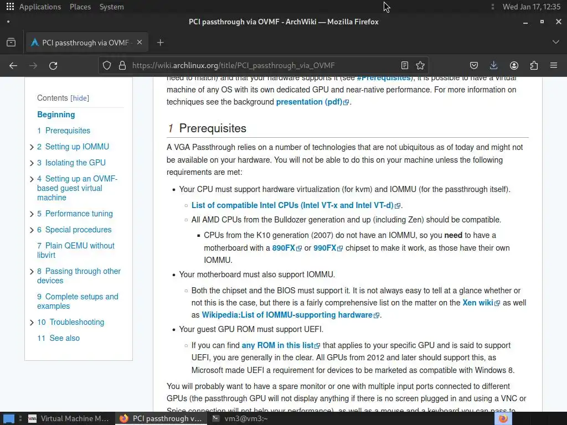Hide the table of contents

tap(80, 99)
